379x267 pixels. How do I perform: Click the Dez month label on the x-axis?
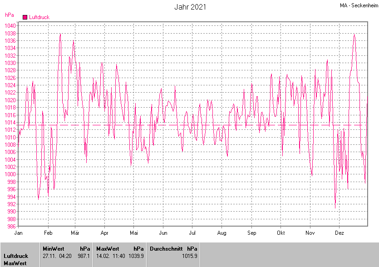point(339,233)
